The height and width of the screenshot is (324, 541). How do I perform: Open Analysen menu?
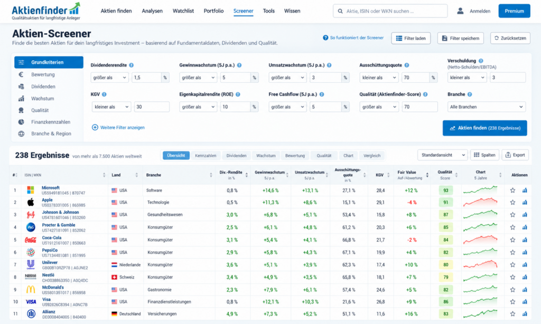[152, 11]
